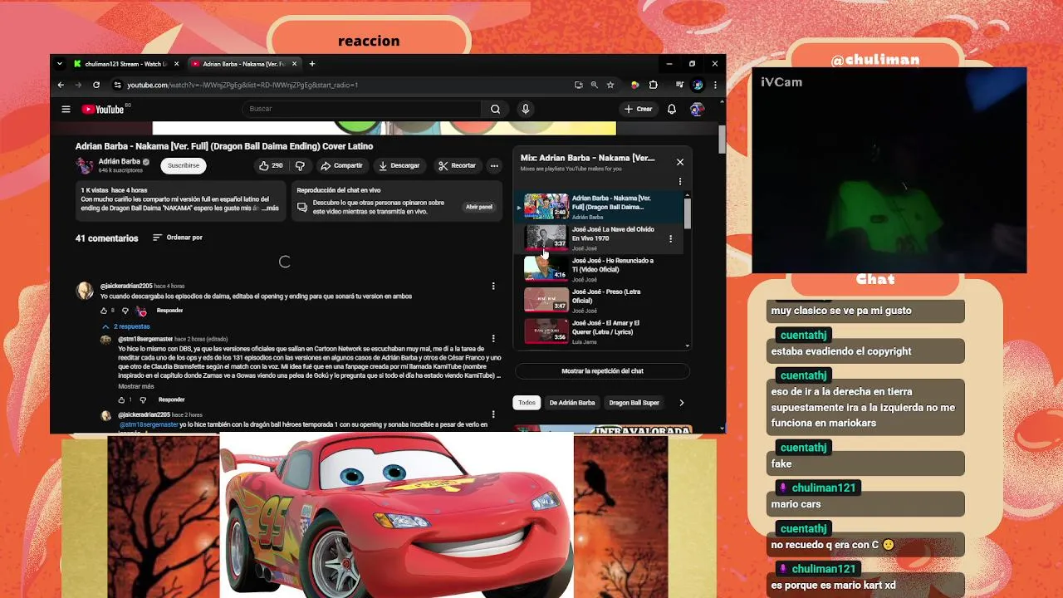This screenshot has height=598, width=1063.
Task: Play José José La Nave del Olvido thumbnail
Action: (x=546, y=238)
